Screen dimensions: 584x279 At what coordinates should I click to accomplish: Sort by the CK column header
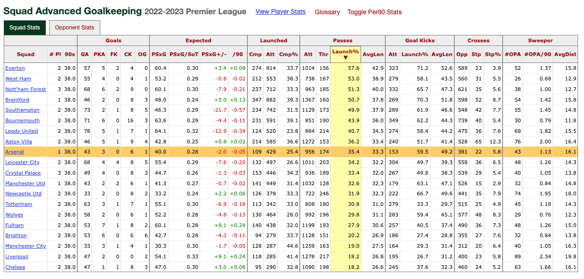tap(128, 54)
